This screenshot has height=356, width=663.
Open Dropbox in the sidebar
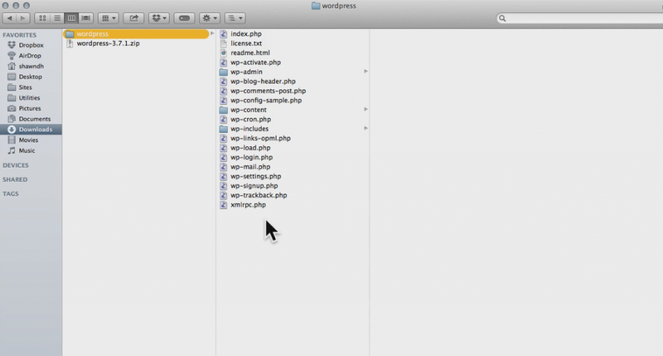pyautogui.click(x=31, y=45)
